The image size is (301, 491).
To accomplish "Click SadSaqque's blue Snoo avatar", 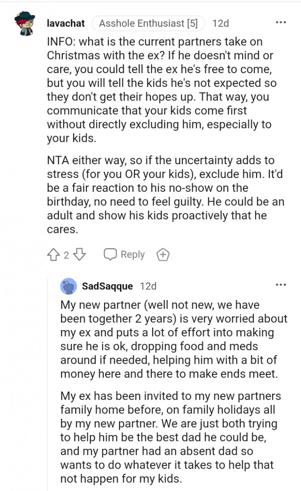I will click(x=69, y=286).
